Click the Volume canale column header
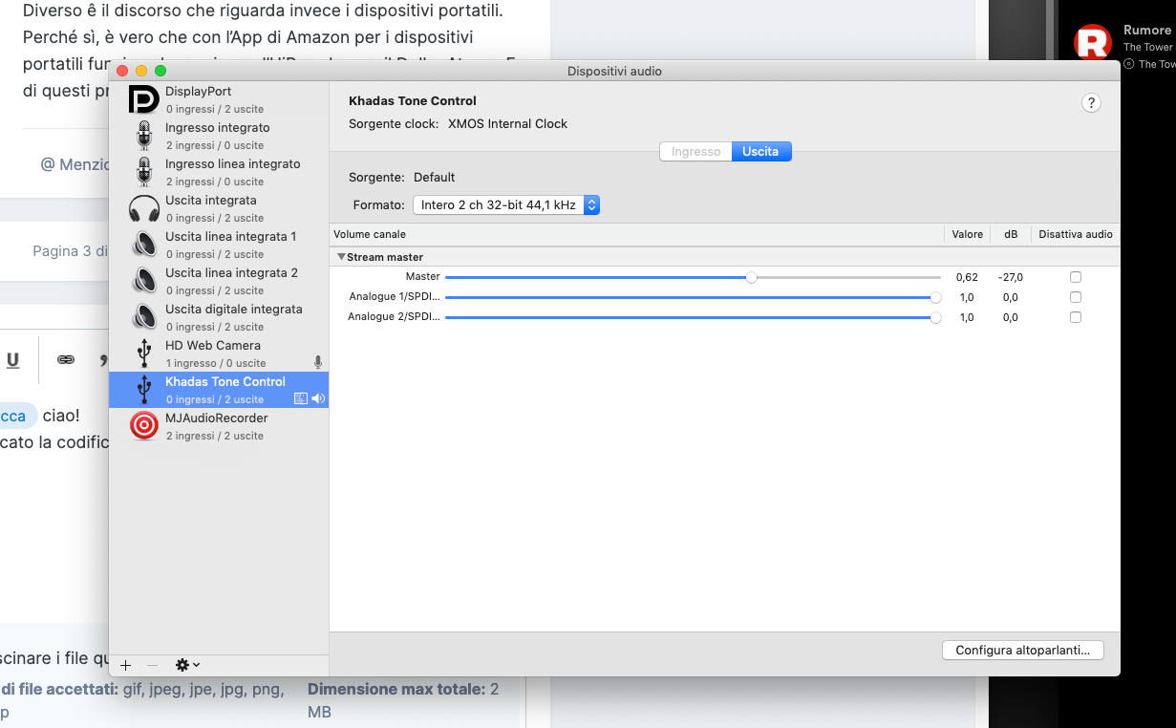The width and height of the screenshot is (1176, 728). point(370,234)
